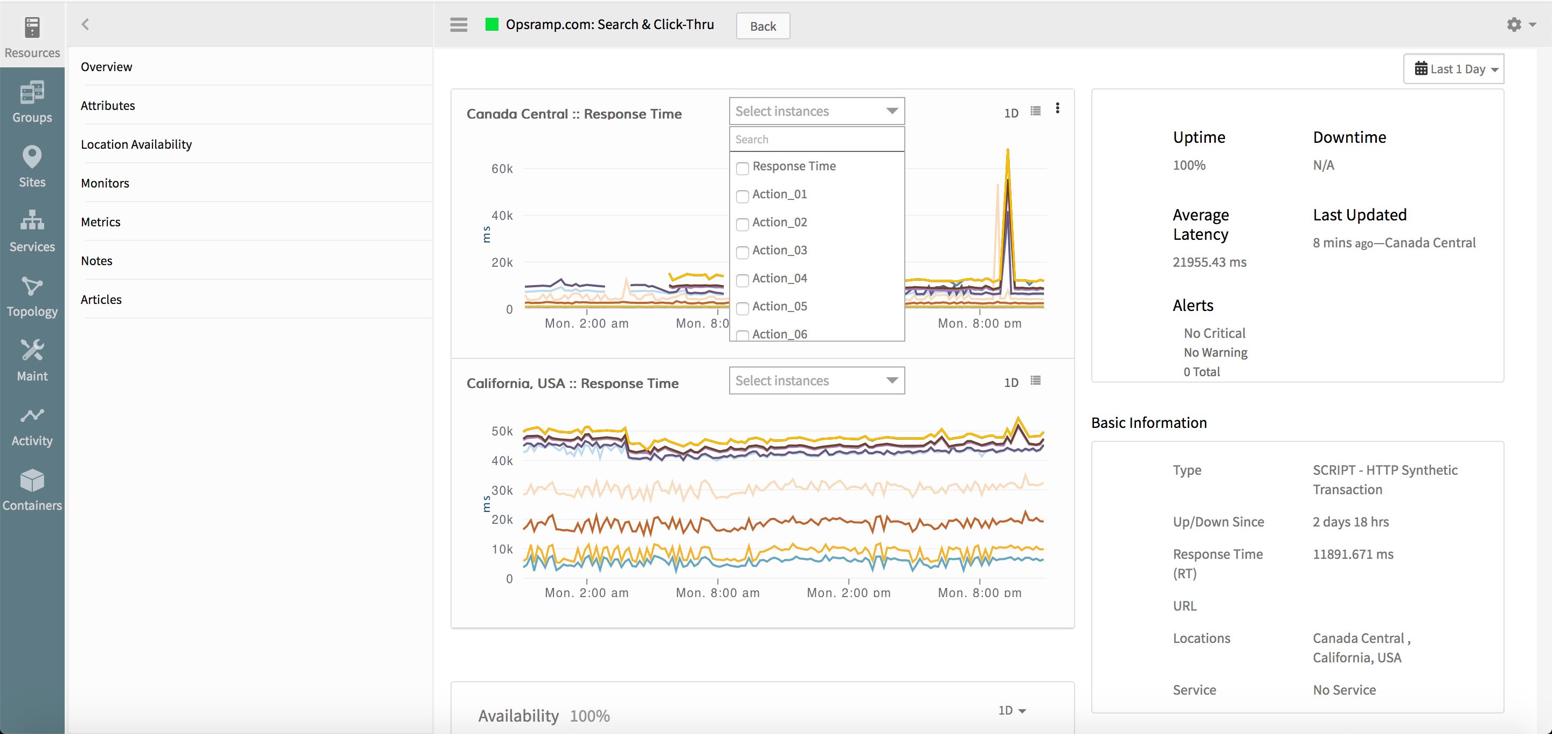The image size is (1552, 734).
Task: Open Select instances for California, USA chart
Action: (816, 380)
